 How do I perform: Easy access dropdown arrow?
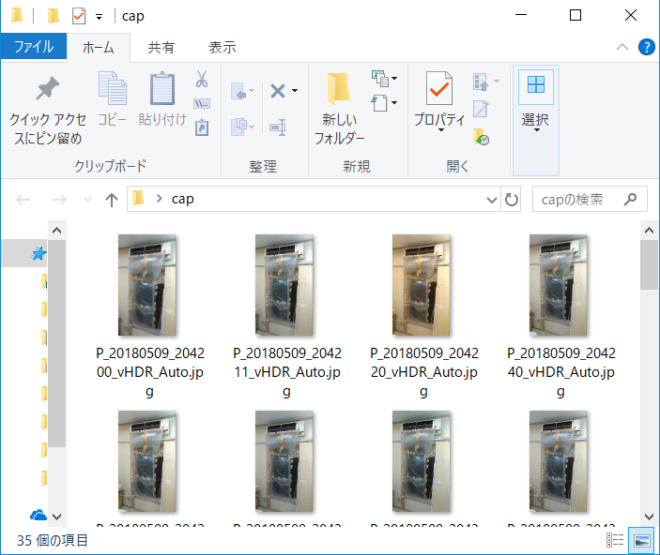coord(394,102)
